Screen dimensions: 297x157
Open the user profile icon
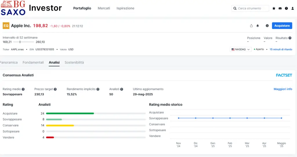click(292, 8)
